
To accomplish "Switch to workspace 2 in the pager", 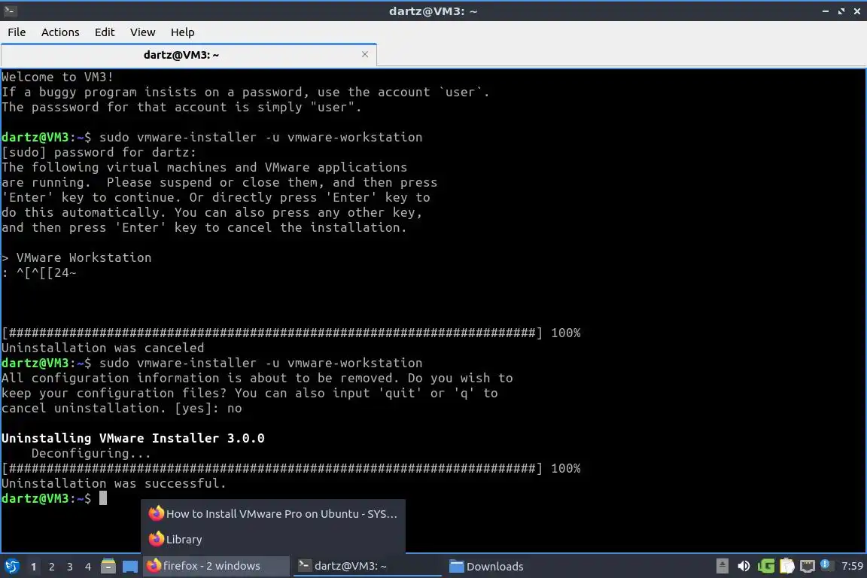I will pos(52,567).
